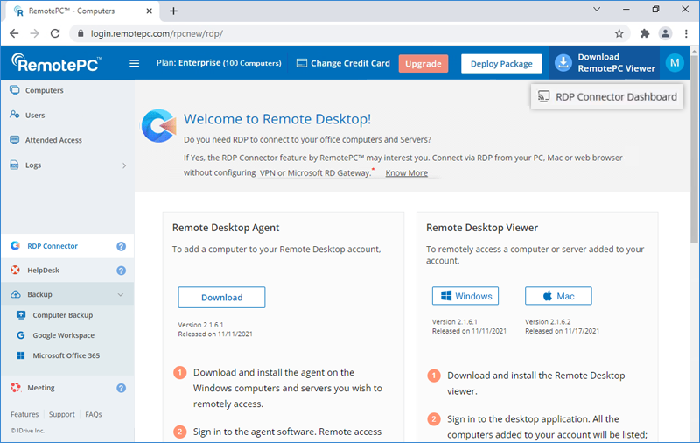Open the user profile avatar M

674,63
